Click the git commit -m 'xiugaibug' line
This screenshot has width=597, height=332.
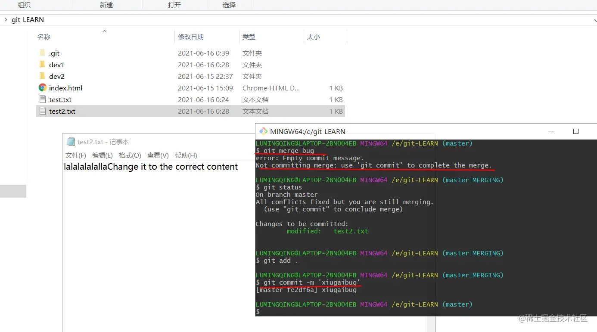coord(308,282)
